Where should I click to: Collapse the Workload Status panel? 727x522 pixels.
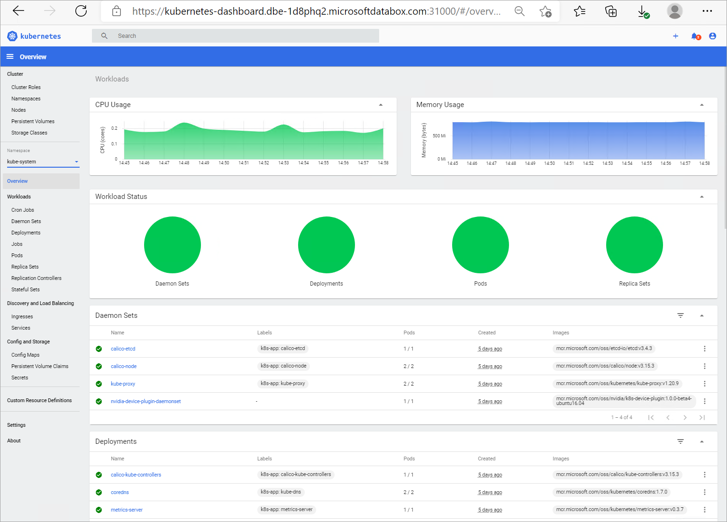tap(702, 196)
